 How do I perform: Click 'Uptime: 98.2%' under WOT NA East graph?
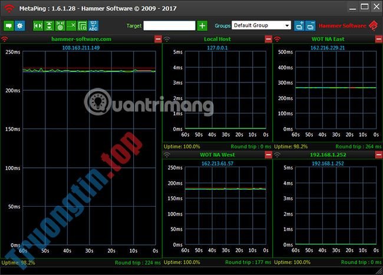tap(291, 147)
